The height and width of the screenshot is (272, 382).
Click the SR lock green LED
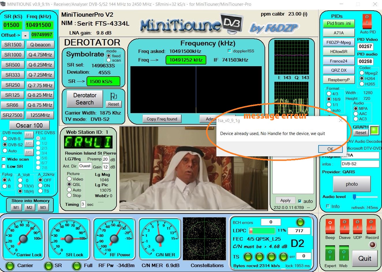coord(48,266)
